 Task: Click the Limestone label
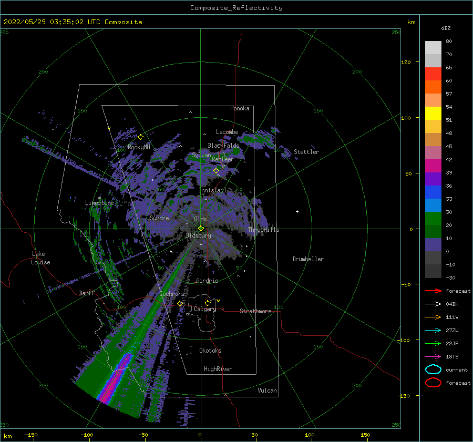99,203
